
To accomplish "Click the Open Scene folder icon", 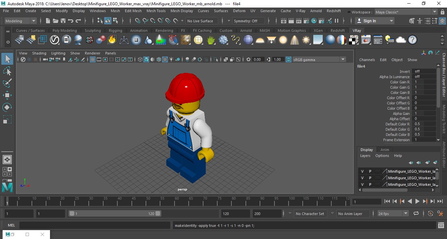I will [x=56, y=21].
